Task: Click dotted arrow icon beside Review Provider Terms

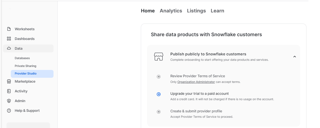Action: [159, 77]
